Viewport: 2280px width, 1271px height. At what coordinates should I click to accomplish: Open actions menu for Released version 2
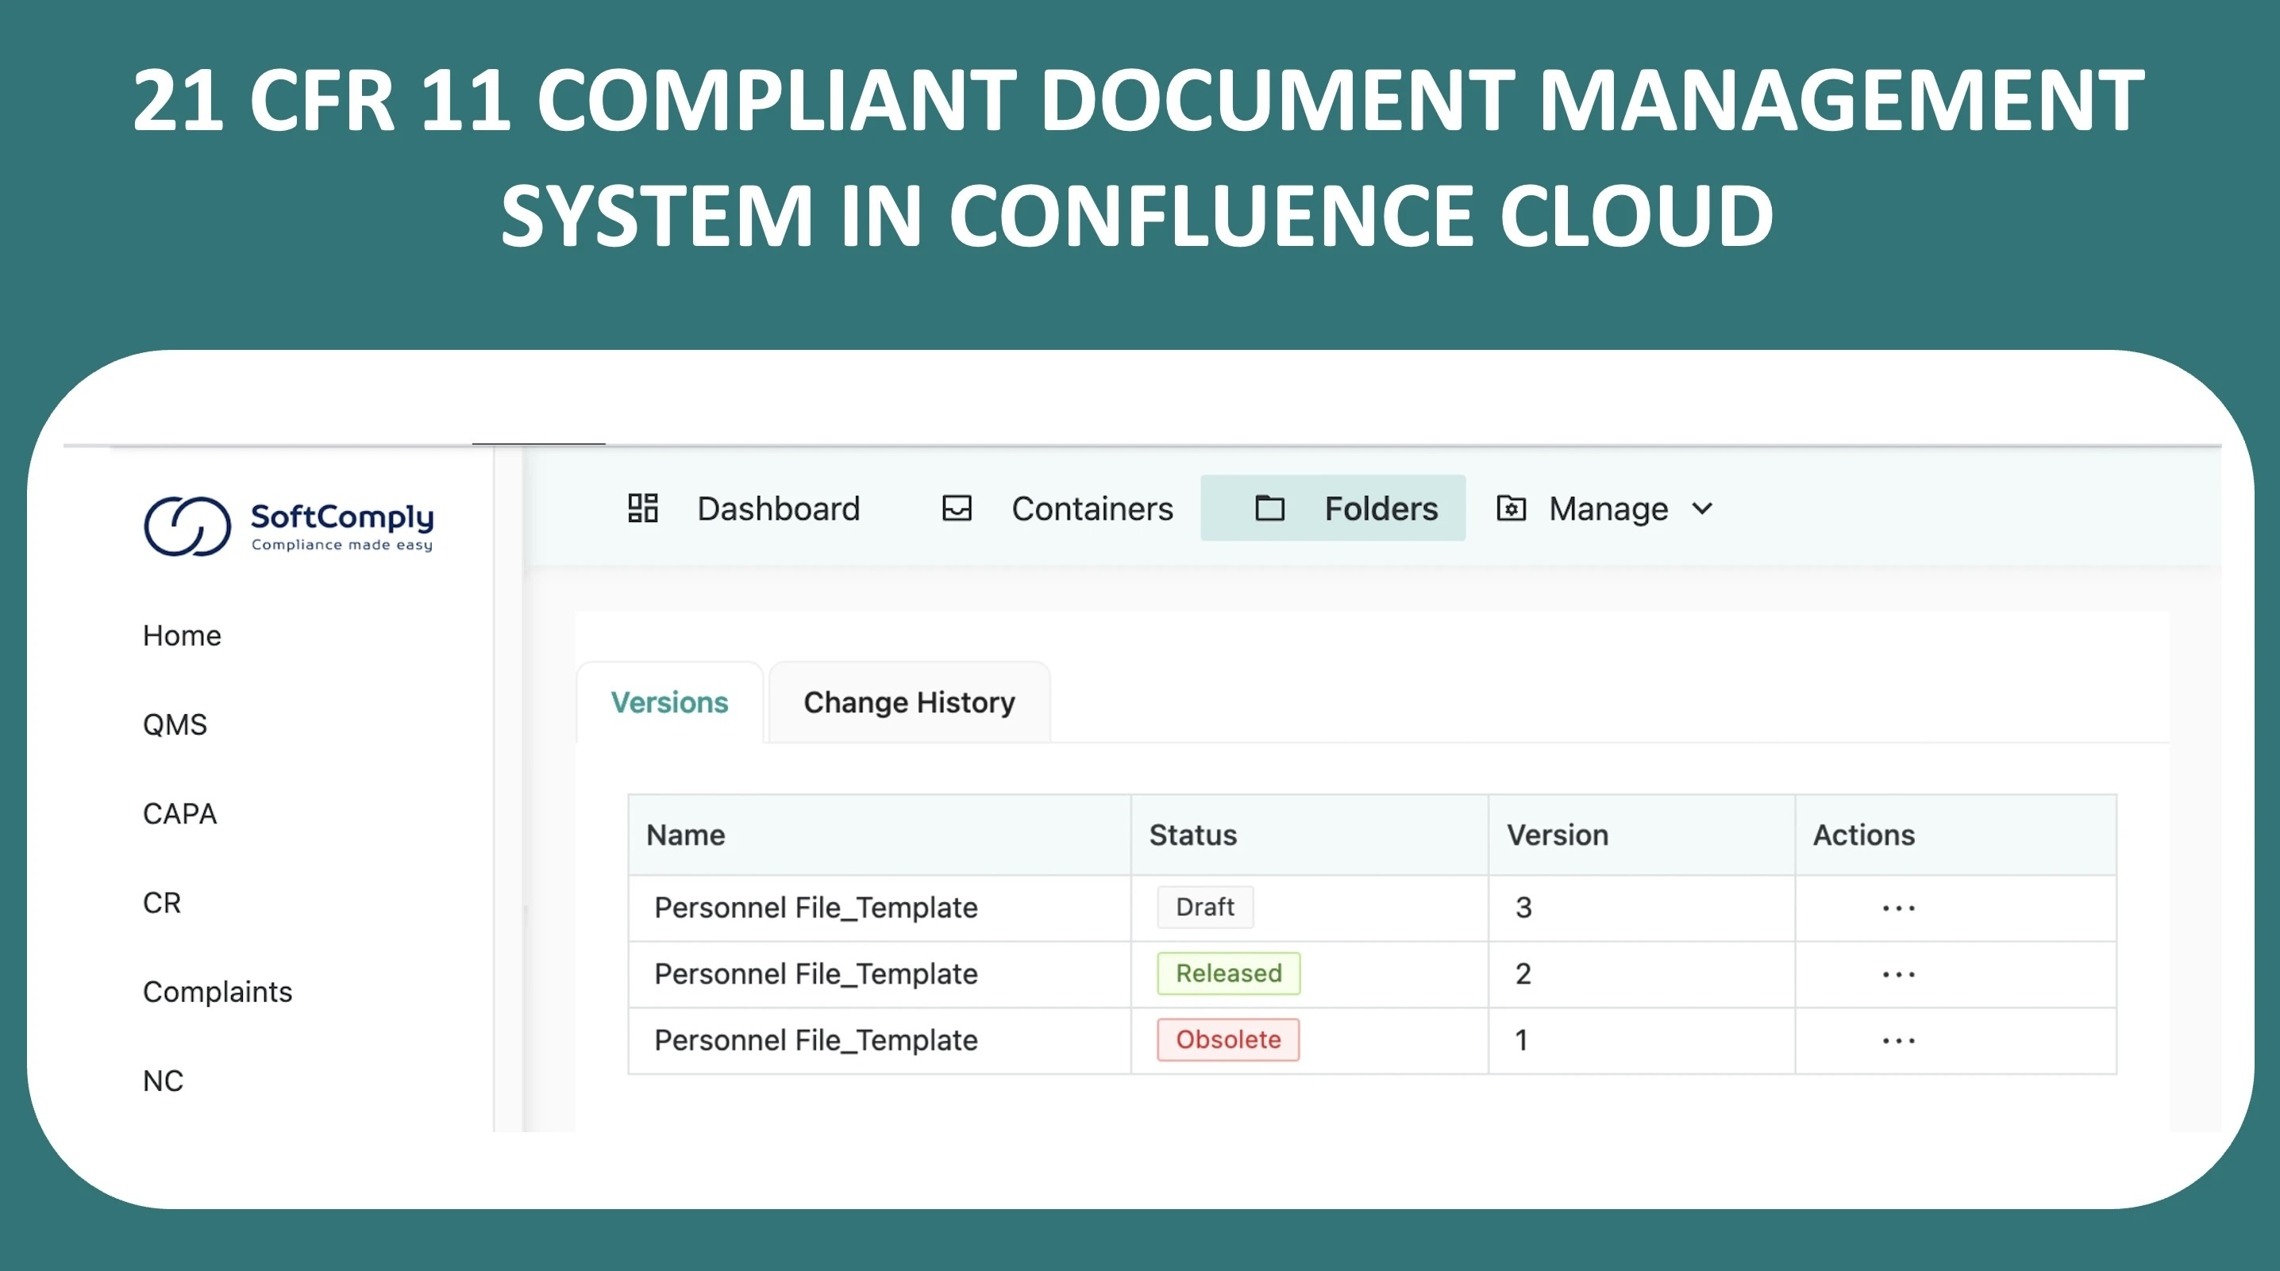(x=1898, y=975)
